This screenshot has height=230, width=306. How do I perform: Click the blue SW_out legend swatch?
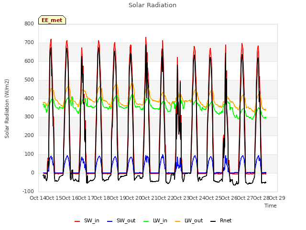point(110,221)
